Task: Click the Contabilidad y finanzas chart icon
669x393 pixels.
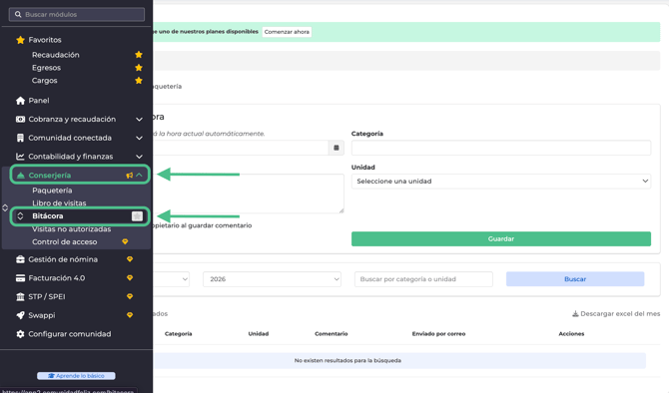Action: tap(20, 157)
